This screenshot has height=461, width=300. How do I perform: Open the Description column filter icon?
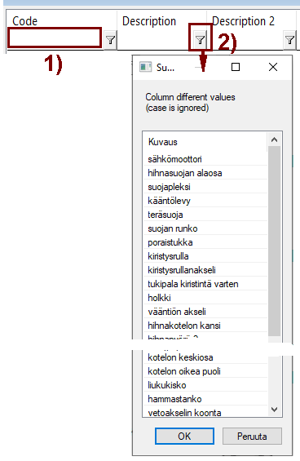pos(200,39)
